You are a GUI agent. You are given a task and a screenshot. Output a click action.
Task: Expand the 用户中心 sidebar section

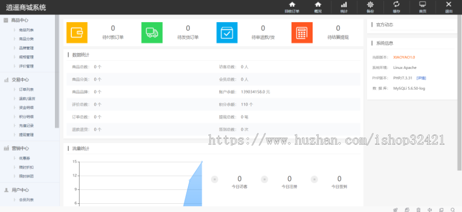(x=20, y=190)
